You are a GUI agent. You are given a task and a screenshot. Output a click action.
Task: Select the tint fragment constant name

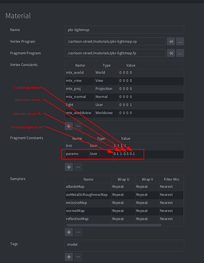point(69,146)
